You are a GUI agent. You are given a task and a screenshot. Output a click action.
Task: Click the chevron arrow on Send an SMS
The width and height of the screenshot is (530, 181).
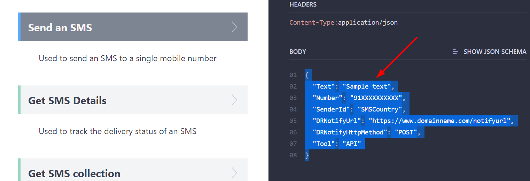click(x=234, y=27)
